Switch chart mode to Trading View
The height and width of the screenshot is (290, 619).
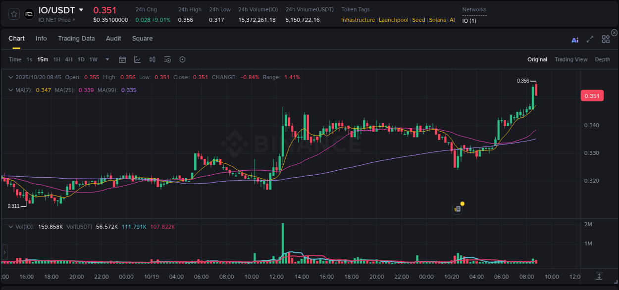click(571, 59)
